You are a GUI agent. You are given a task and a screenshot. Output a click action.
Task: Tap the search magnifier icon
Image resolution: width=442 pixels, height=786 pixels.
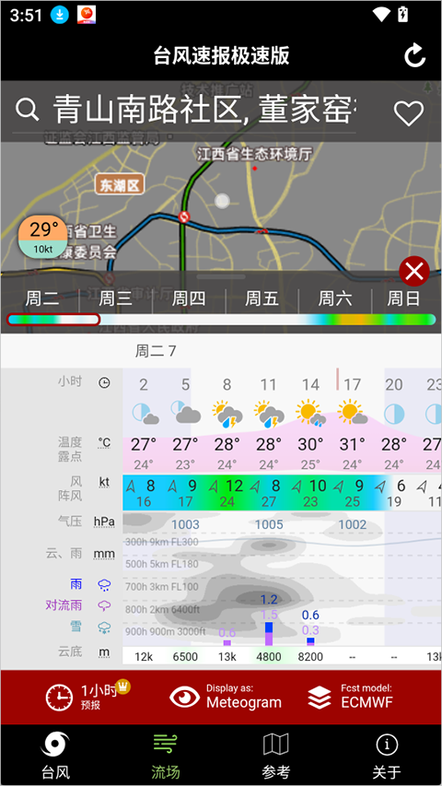[x=27, y=110]
